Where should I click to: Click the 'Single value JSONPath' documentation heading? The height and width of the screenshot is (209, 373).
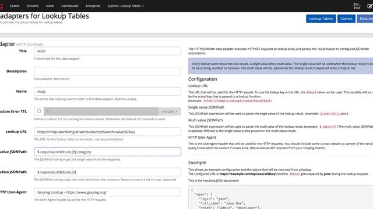206,107
